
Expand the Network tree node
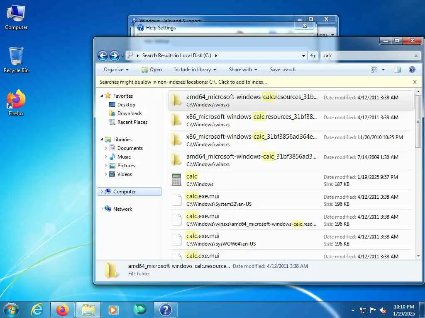(x=102, y=209)
